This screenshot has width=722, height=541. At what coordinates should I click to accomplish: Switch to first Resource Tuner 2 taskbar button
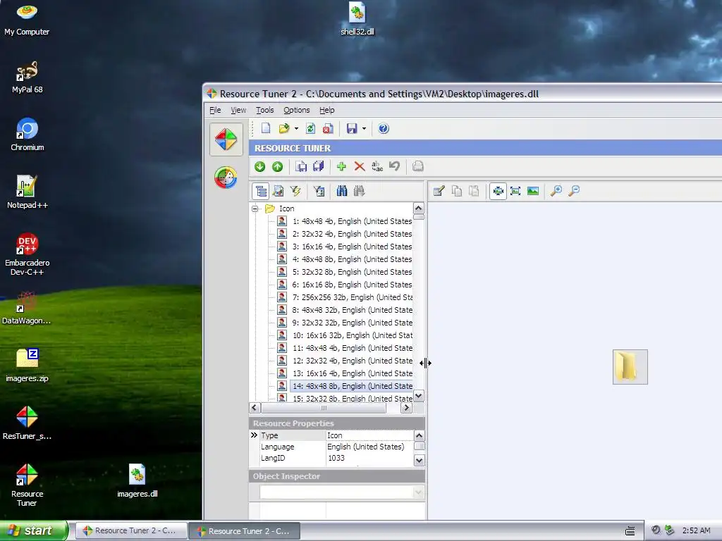(x=130, y=531)
